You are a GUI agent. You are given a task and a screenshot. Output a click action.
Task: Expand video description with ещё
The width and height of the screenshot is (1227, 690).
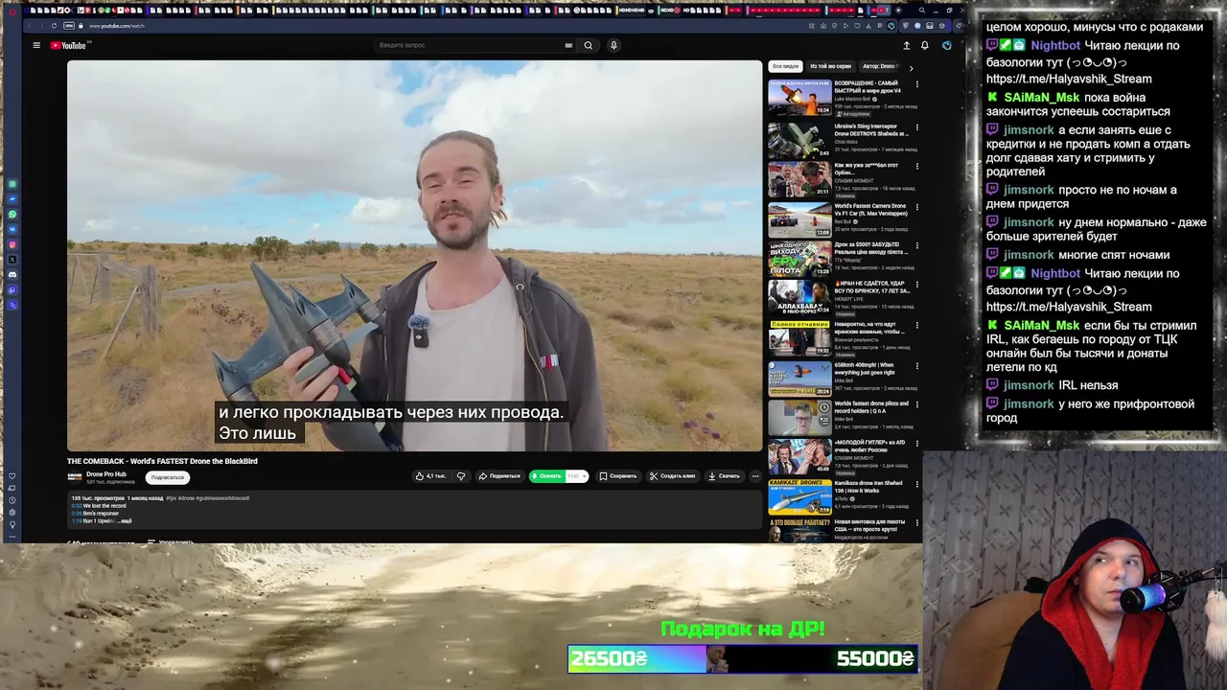127,520
